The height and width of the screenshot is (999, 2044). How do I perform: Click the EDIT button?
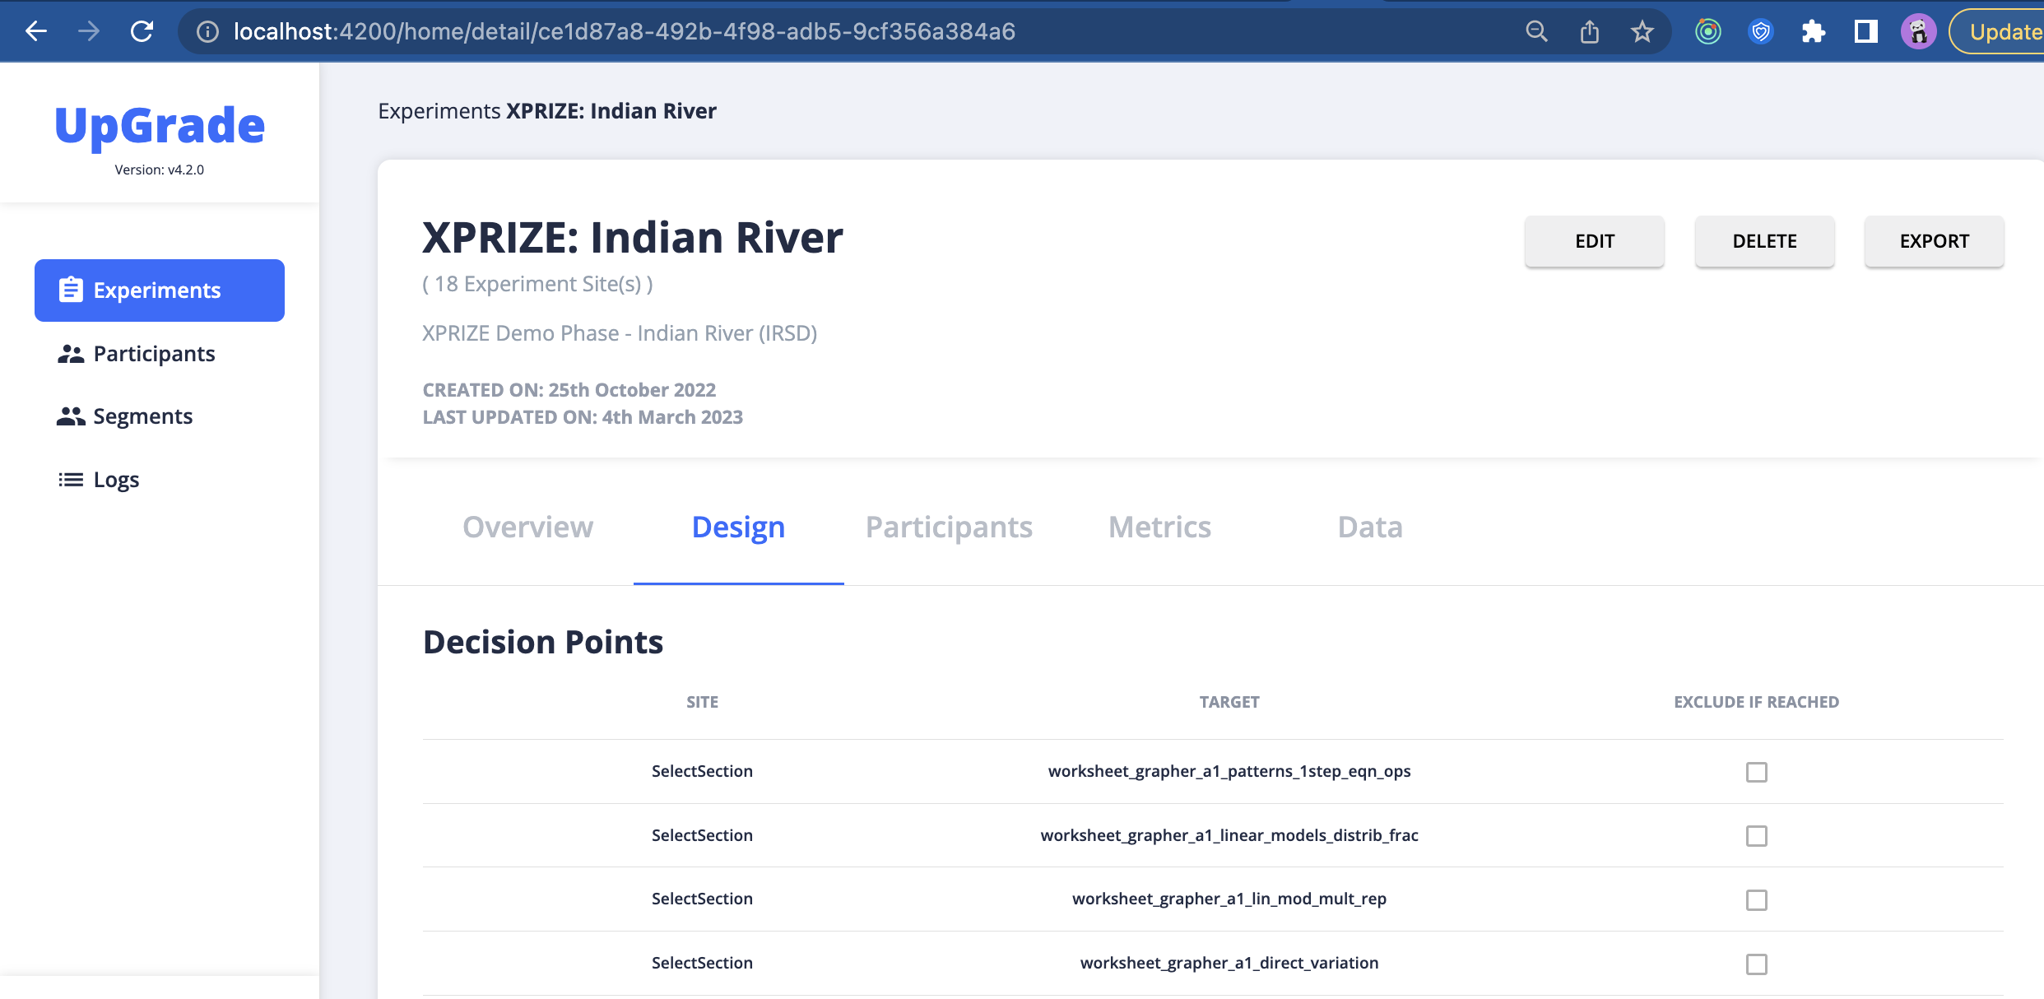1595,241
